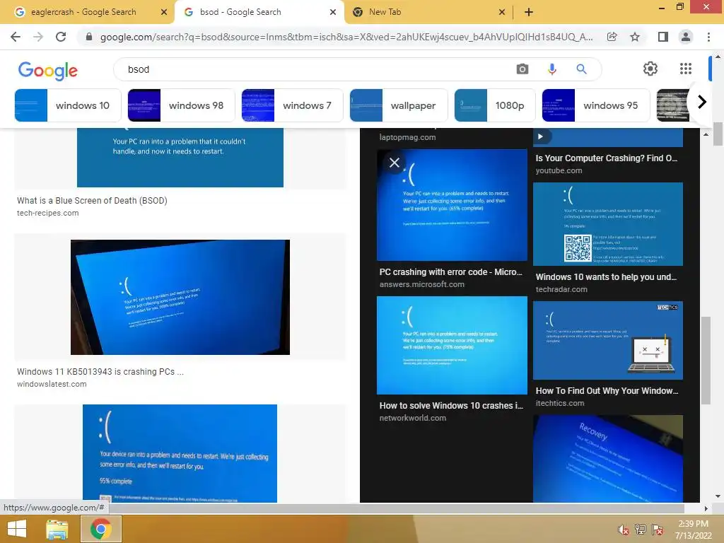The width and height of the screenshot is (724, 543).
Task: Search by image with camera icon
Action: (x=522, y=69)
